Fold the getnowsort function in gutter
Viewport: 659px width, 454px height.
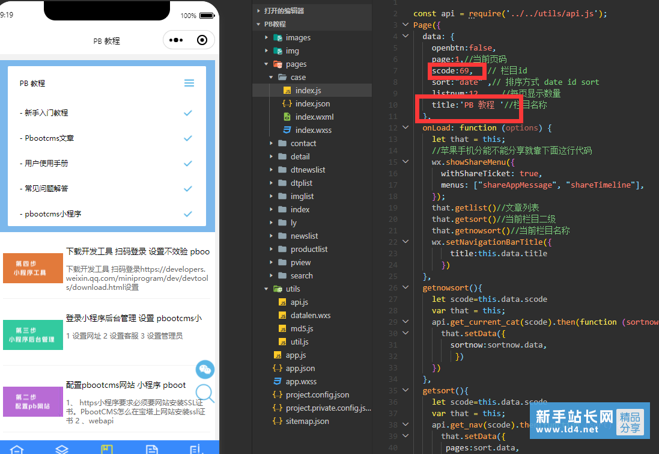[x=405, y=287]
